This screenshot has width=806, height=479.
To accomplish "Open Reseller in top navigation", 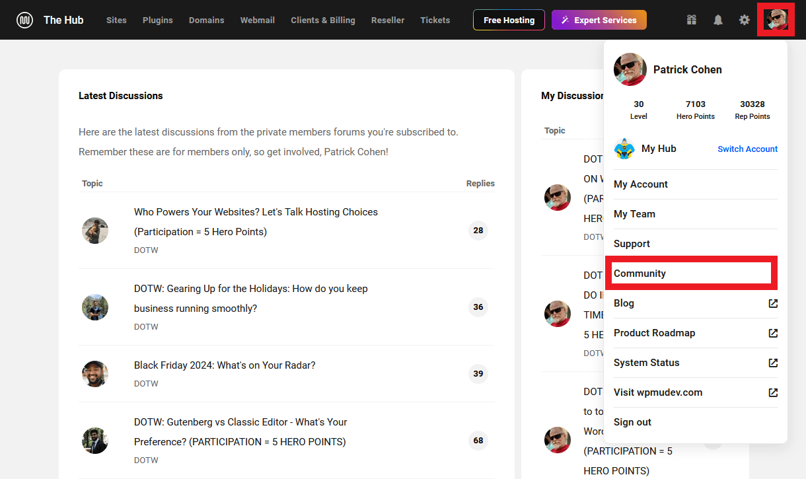I will pos(388,20).
